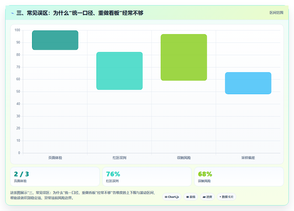
Task: Click the 76% value text
Action: (x=113, y=174)
